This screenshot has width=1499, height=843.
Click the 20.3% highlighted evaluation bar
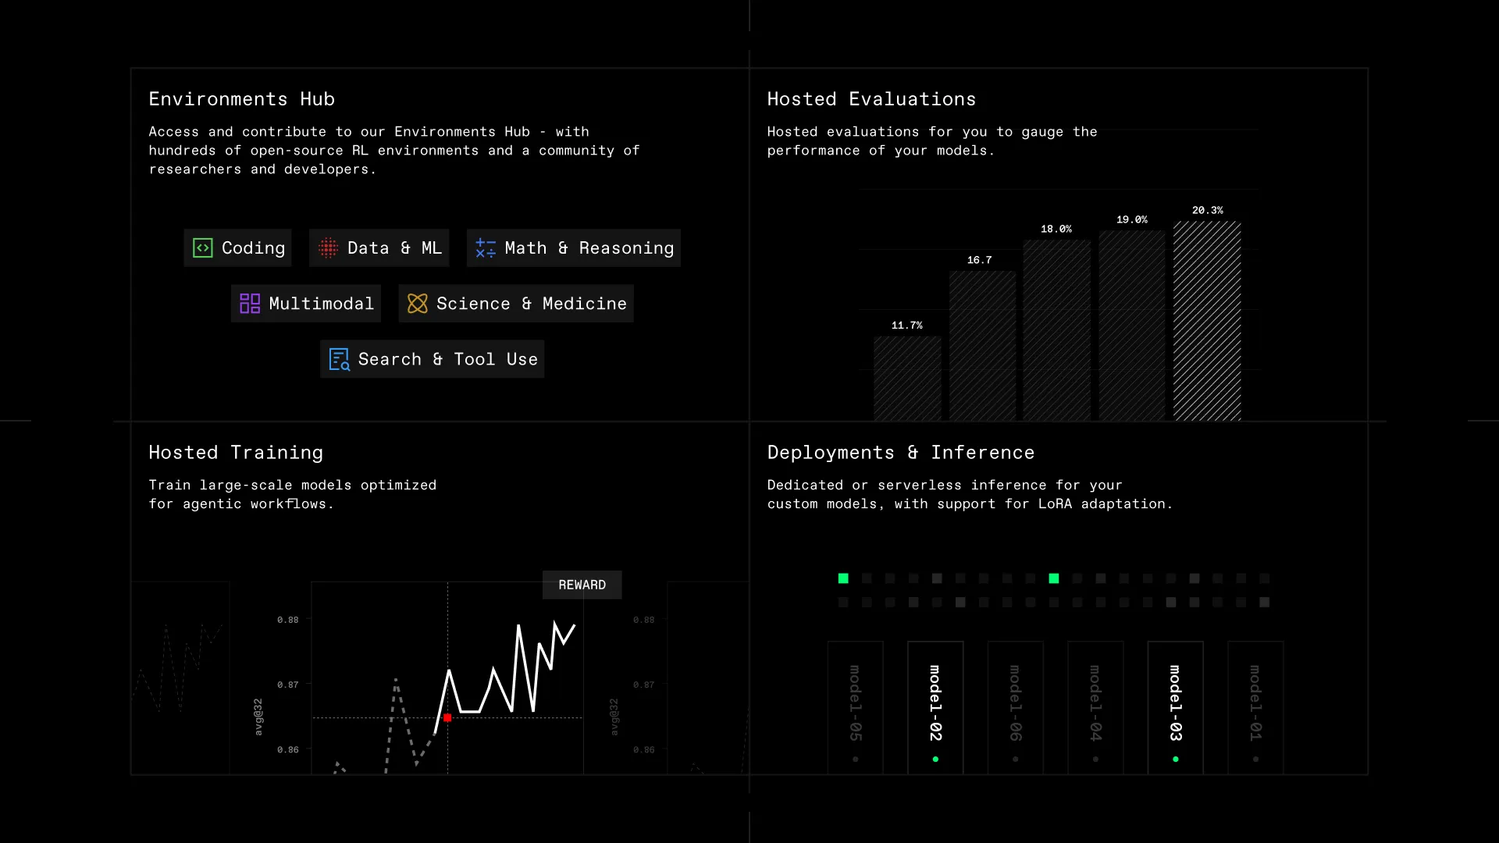(1207, 320)
